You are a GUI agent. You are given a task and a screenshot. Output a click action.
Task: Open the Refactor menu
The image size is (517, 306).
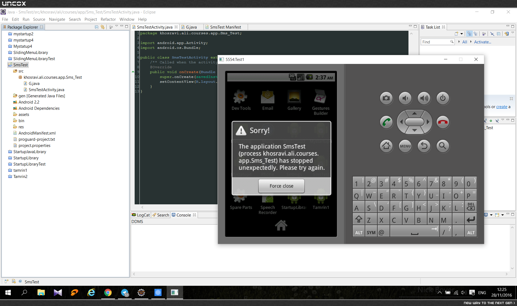point(108,19)
